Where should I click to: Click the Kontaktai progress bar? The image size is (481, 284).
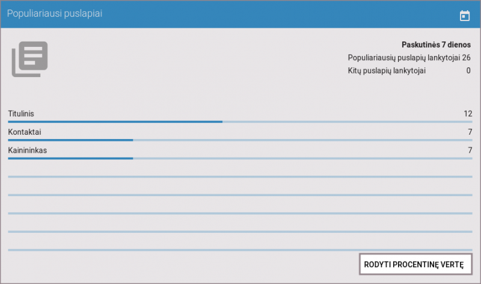tap(240, 140)
